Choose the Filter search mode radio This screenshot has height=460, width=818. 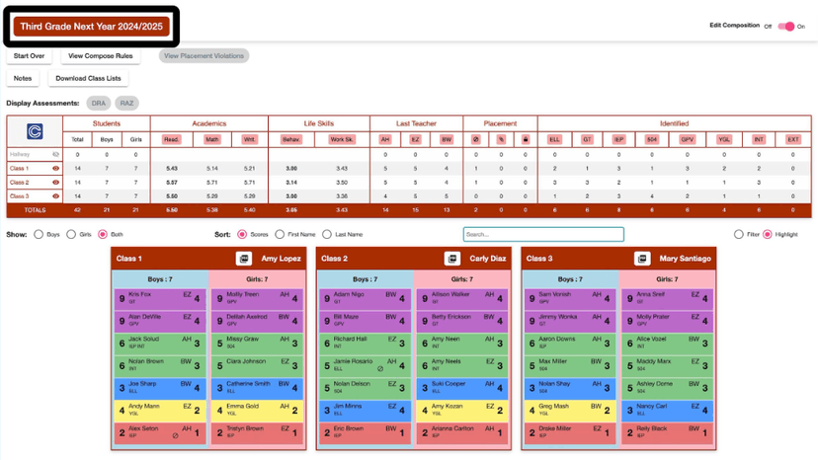coord(738,234)
